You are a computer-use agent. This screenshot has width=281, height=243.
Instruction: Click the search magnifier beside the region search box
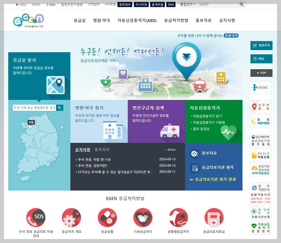pyautogui.click(x=60, y=108)
